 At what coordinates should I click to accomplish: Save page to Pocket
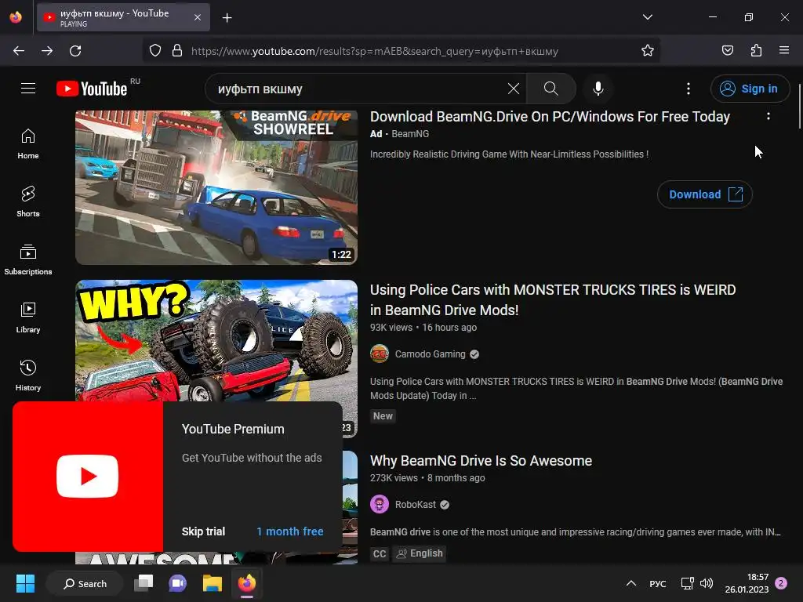coord(727,51)
